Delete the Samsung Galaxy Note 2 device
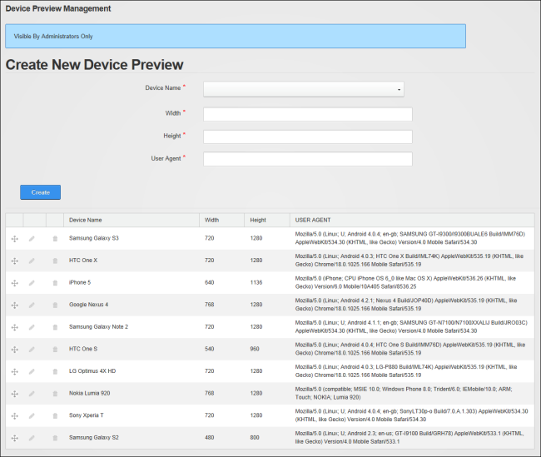Image resolution: width=541 pixels, height=457 pixels. [x=55, y=327]
